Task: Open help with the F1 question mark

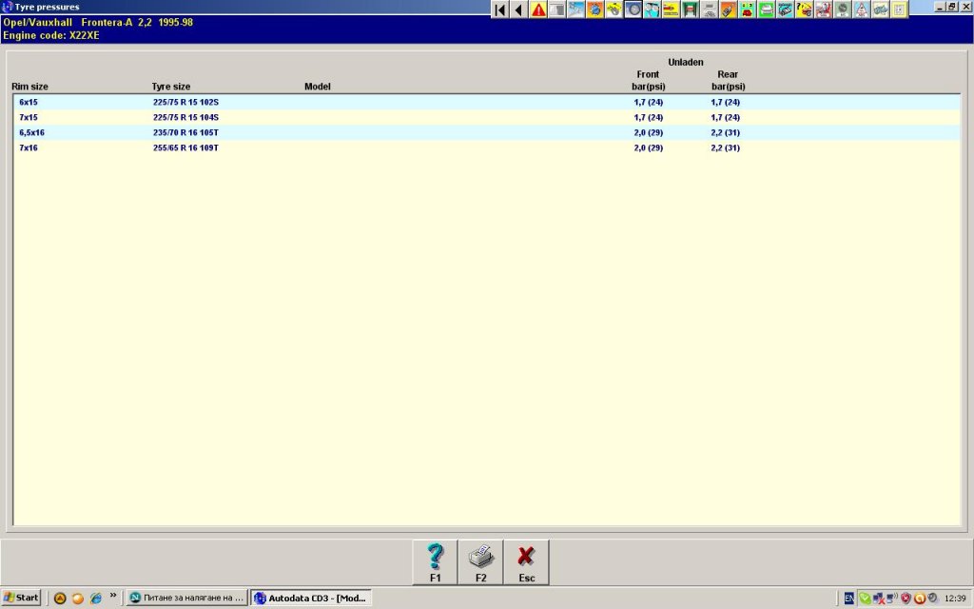Action: tap(436, 562)
